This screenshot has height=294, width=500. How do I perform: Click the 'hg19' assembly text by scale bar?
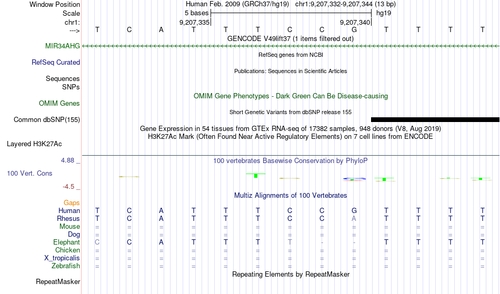(384, 13)
